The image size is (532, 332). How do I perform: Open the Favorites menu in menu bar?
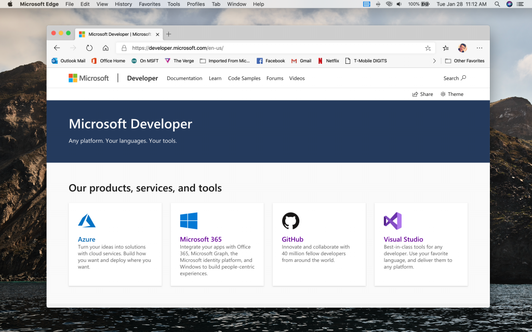[150, 4]
